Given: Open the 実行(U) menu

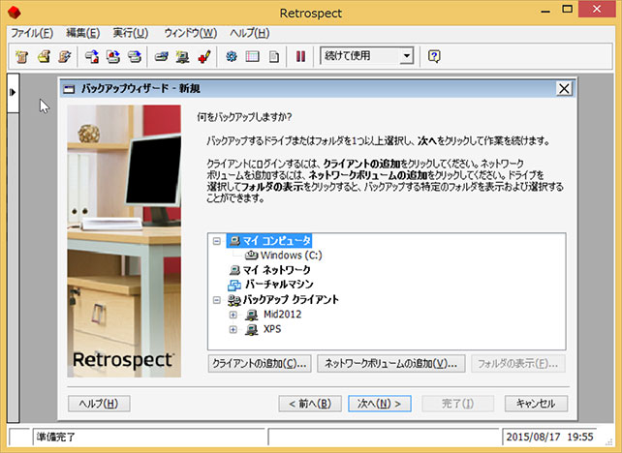Looking at the screenshot, I should pyautogui.click(x=131, y=33).
